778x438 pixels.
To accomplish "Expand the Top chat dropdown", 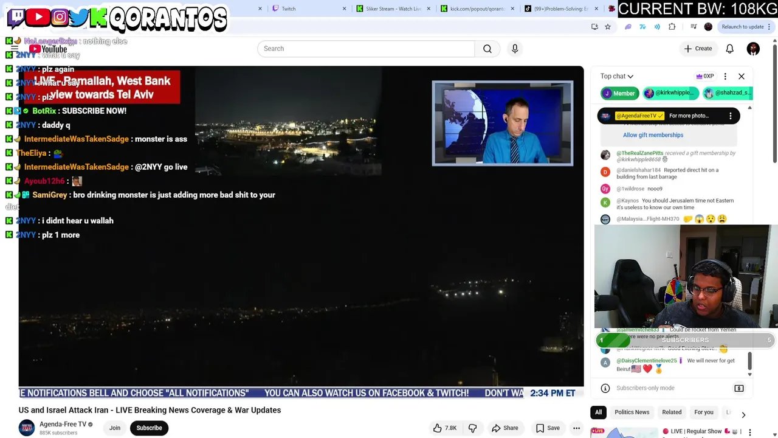I will [x=617, y=76].
